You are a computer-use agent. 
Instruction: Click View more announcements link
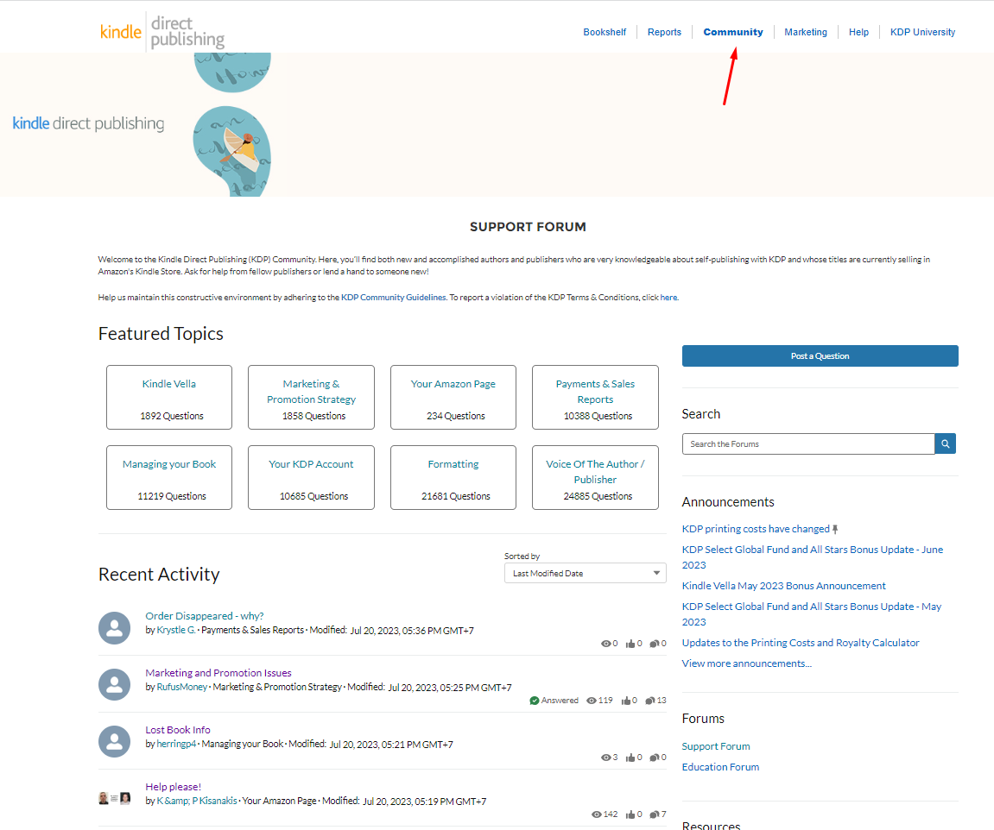[x=747, y=663]
